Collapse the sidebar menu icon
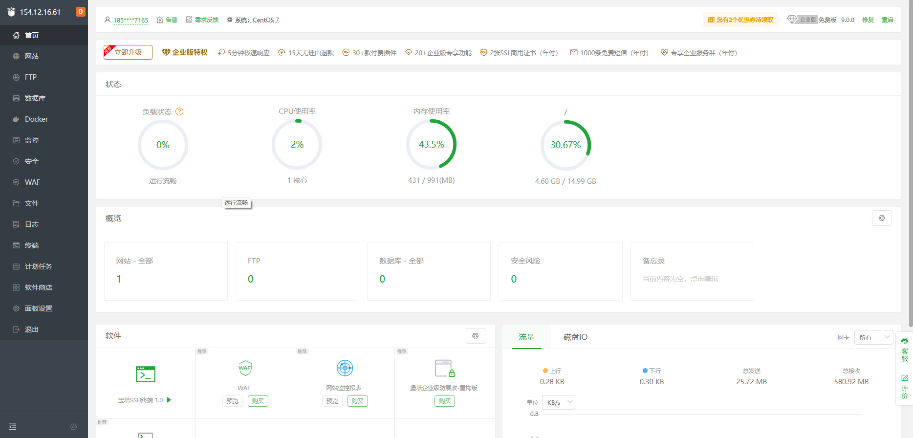913x438 pixels. 13,427
